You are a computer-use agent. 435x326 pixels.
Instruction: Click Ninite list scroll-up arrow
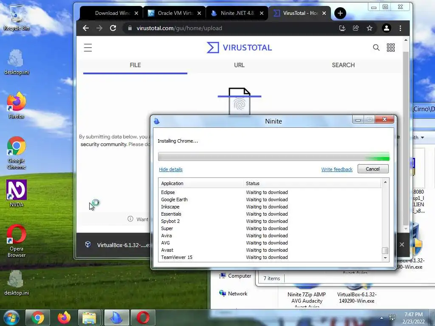click(x=385, y=182)
